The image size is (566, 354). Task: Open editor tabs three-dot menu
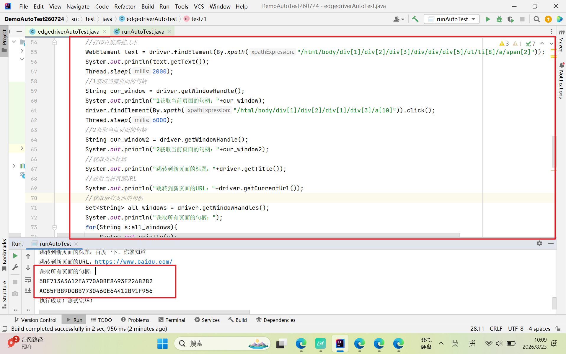(x=551, y=32)
